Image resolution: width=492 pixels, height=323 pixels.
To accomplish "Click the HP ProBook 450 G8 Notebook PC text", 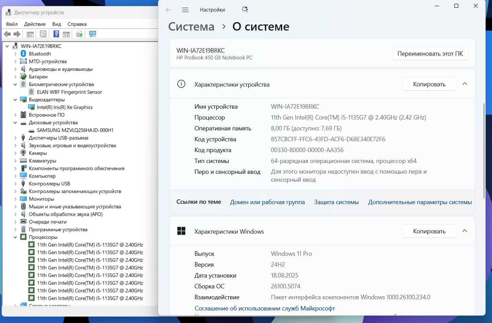I will (x=214, y=58).
